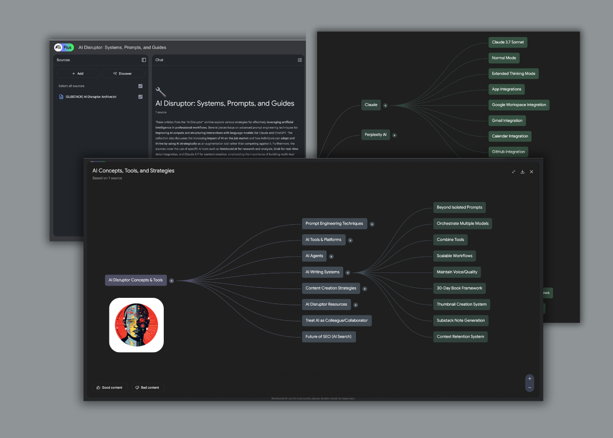Select Beyond Isolated Prompts node

(459, 208)
